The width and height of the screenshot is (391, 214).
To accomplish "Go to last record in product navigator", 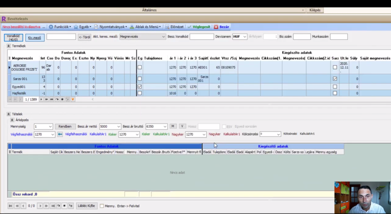I will (52, 99).
